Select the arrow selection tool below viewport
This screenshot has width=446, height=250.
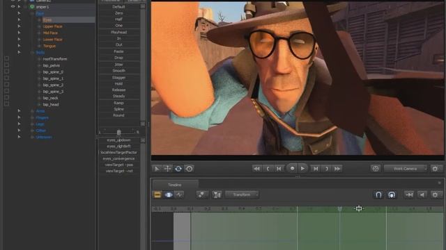tap(157, 169)
